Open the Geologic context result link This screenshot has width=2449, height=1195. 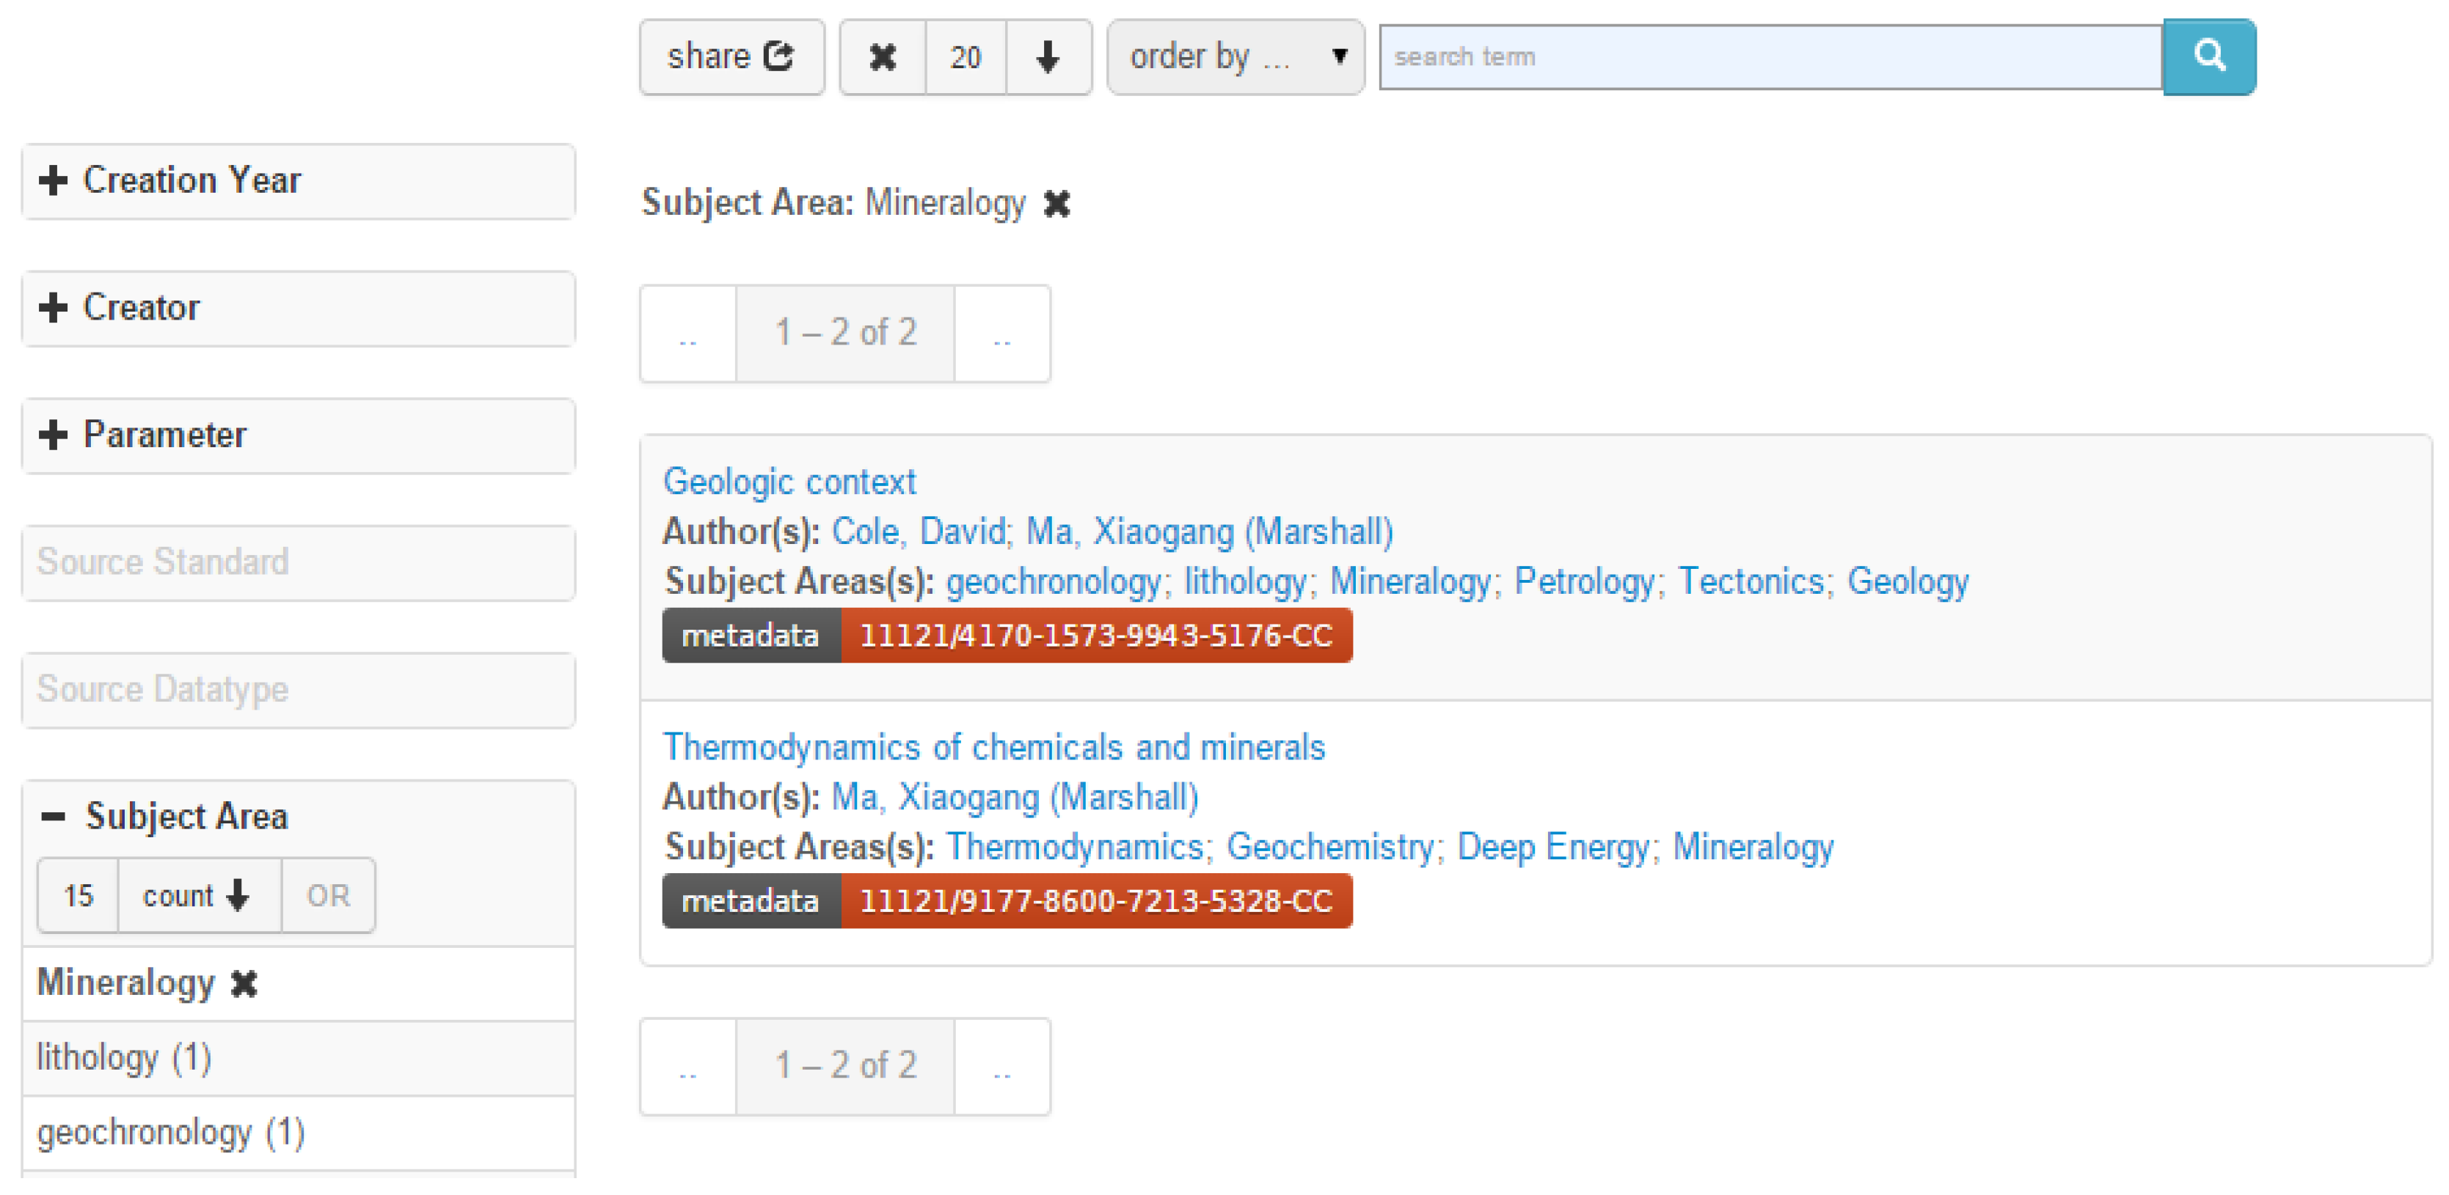(788, 482)
